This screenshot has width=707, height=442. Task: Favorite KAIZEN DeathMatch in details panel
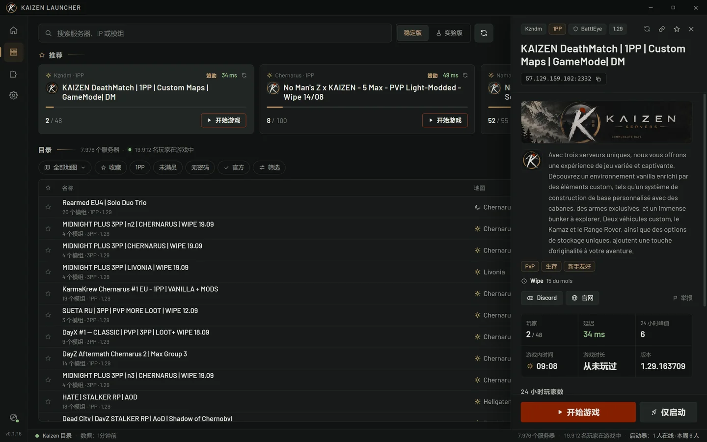coord(677,29)
